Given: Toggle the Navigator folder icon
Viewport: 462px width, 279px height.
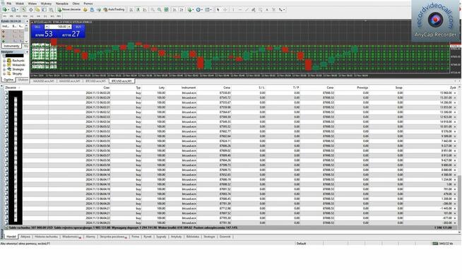Looking at the screenshot, I should [x=37, y=10].
